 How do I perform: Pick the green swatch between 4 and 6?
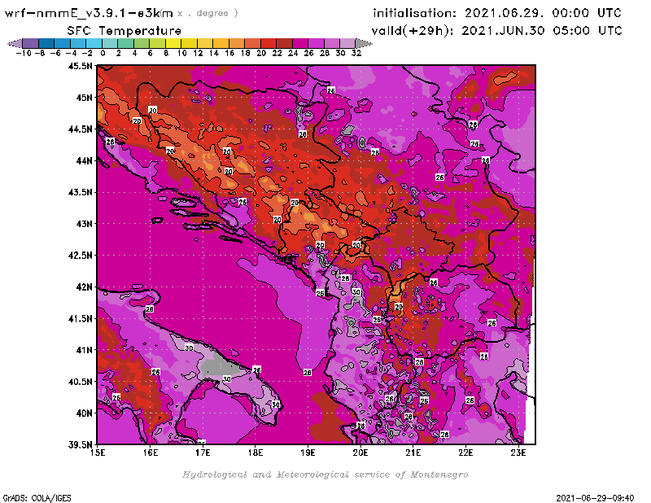[142, 43]
